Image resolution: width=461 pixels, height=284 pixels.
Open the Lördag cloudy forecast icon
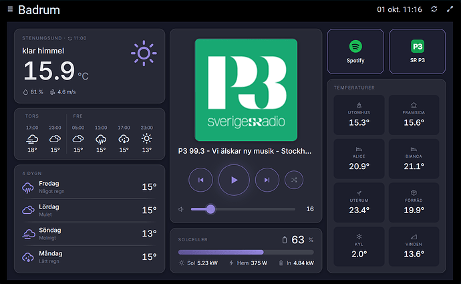pos(28,210)
